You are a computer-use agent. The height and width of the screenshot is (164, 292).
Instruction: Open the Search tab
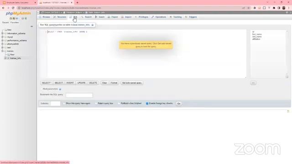86,17
